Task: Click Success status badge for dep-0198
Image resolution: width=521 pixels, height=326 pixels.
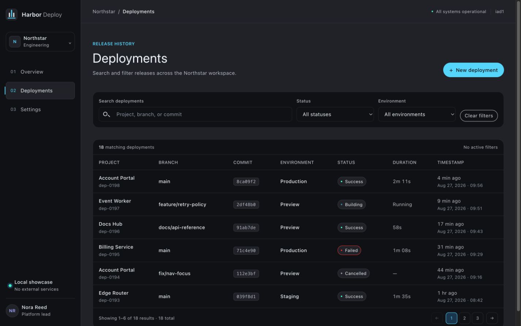Action: pos(352,181)
